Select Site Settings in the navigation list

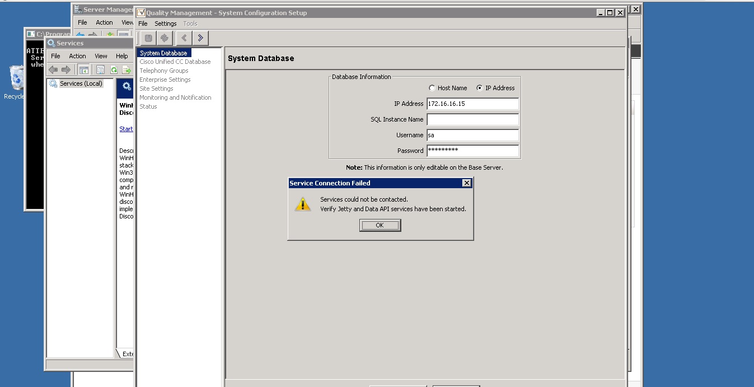[156, 88]
